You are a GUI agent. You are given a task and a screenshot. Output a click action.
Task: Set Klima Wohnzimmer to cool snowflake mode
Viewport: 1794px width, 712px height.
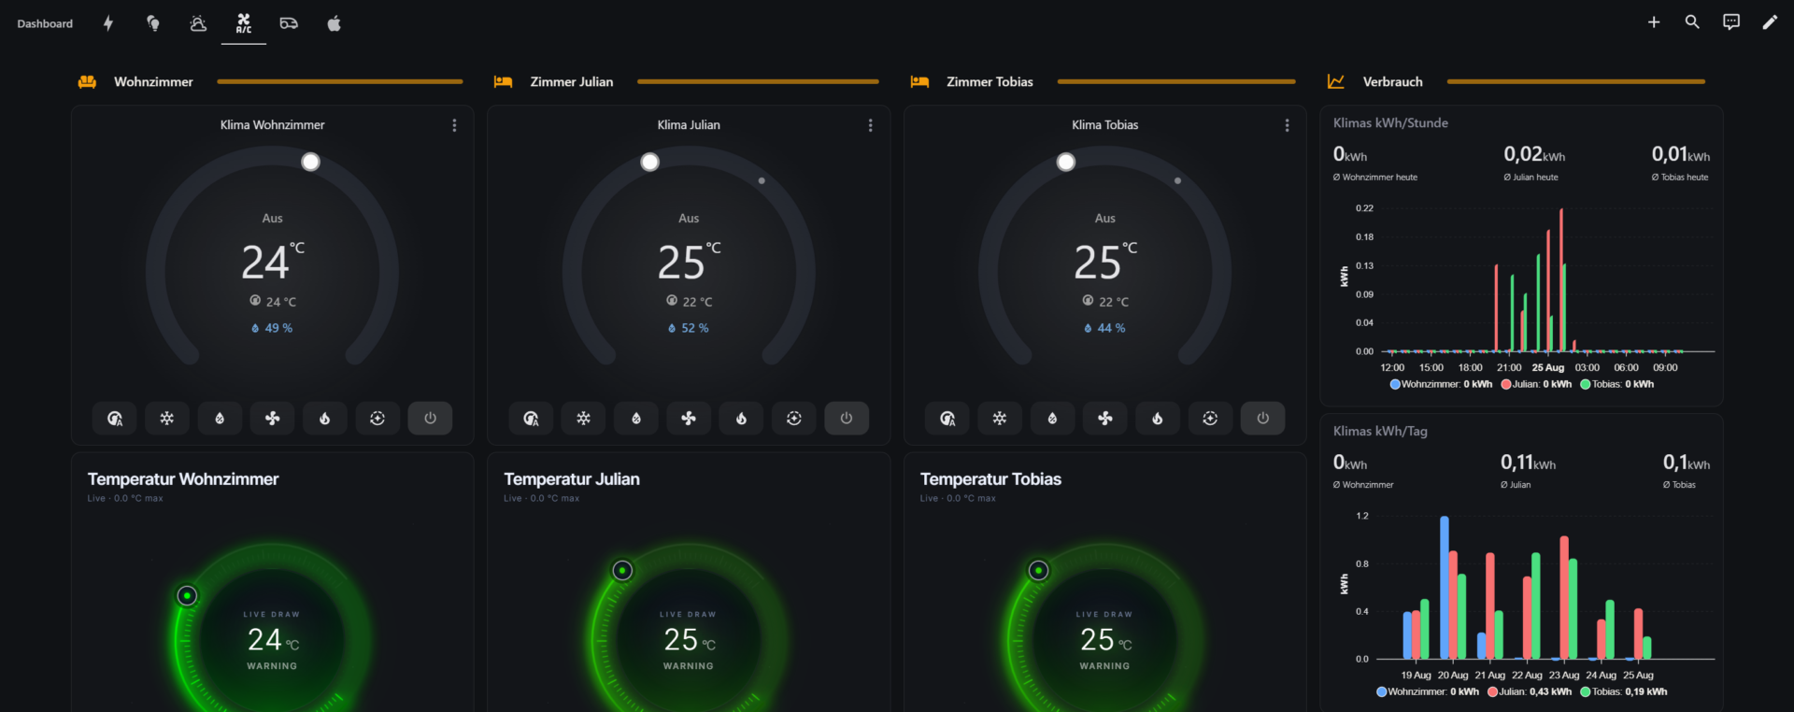167,419
